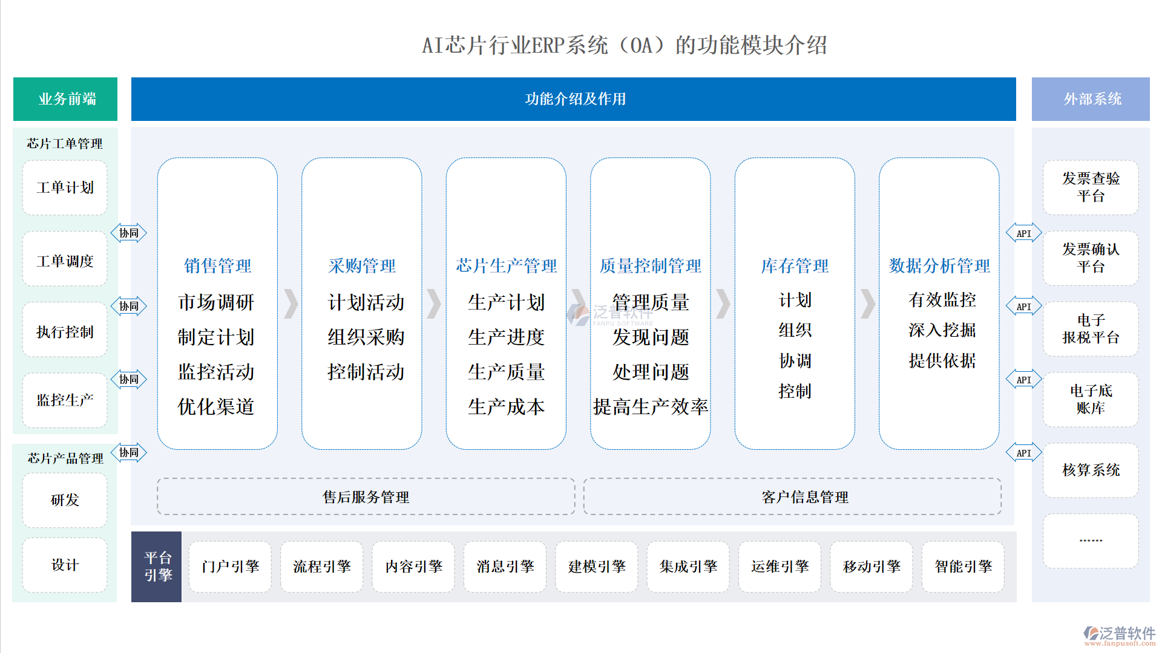Image resolution: width=1162 pixels, height=653 pixels.
Task: Select the 建模引擎 modeling engine
Action: pos(596,567)
